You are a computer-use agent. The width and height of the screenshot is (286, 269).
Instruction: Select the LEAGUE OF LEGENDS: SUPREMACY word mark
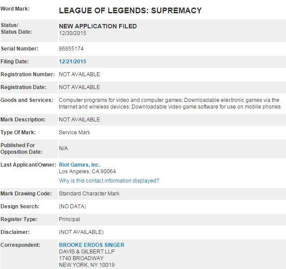(131, 10)
